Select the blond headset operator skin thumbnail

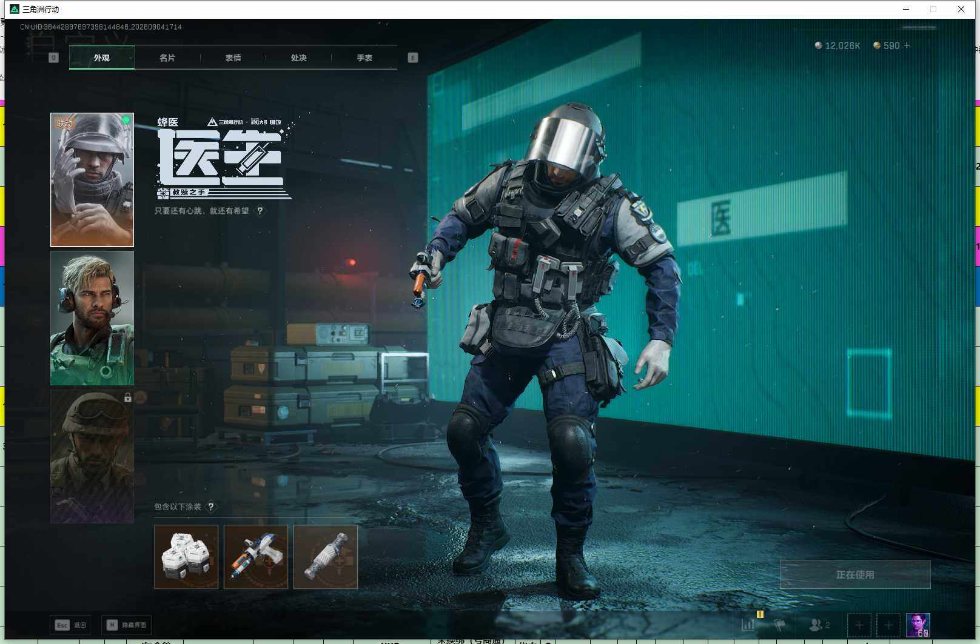pyautogui.click(x=92, y=318)
